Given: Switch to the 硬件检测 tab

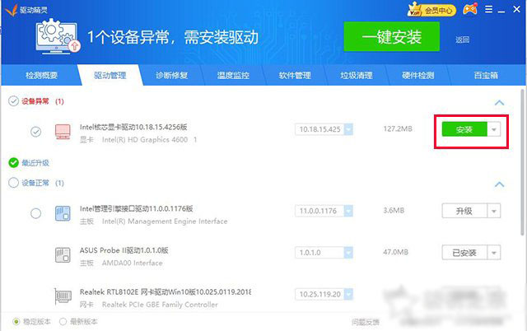Looking at the screenshot, I should pyautogui.click(x=417, y=75).
